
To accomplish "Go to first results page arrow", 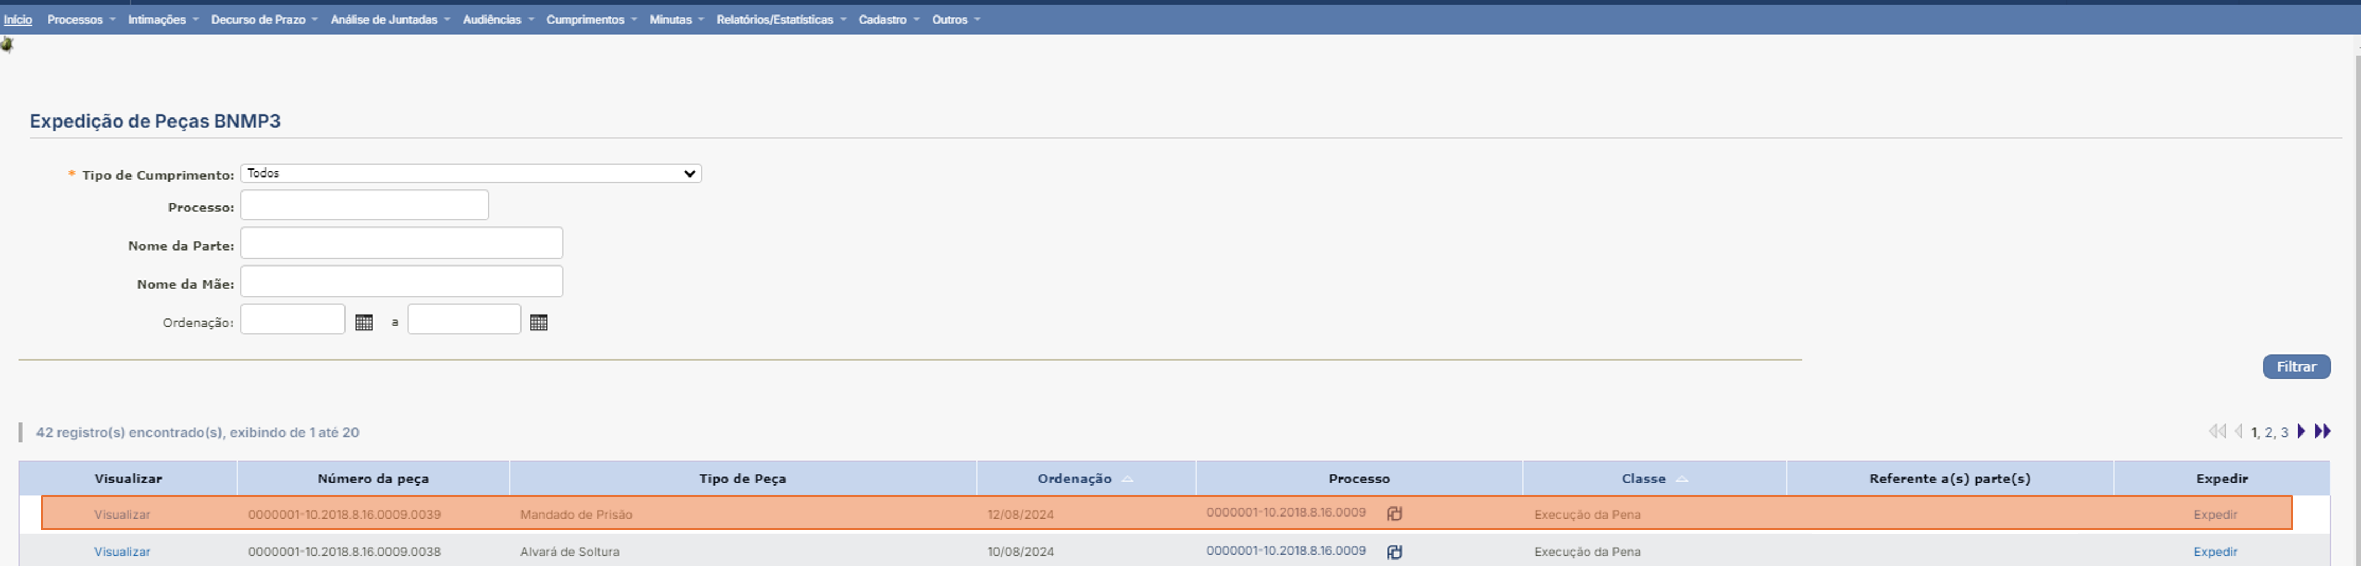I will coord(2216,431).
